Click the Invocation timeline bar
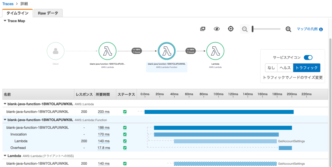Image resolution: width=332 pixels, height=167 pixels. 216,134
